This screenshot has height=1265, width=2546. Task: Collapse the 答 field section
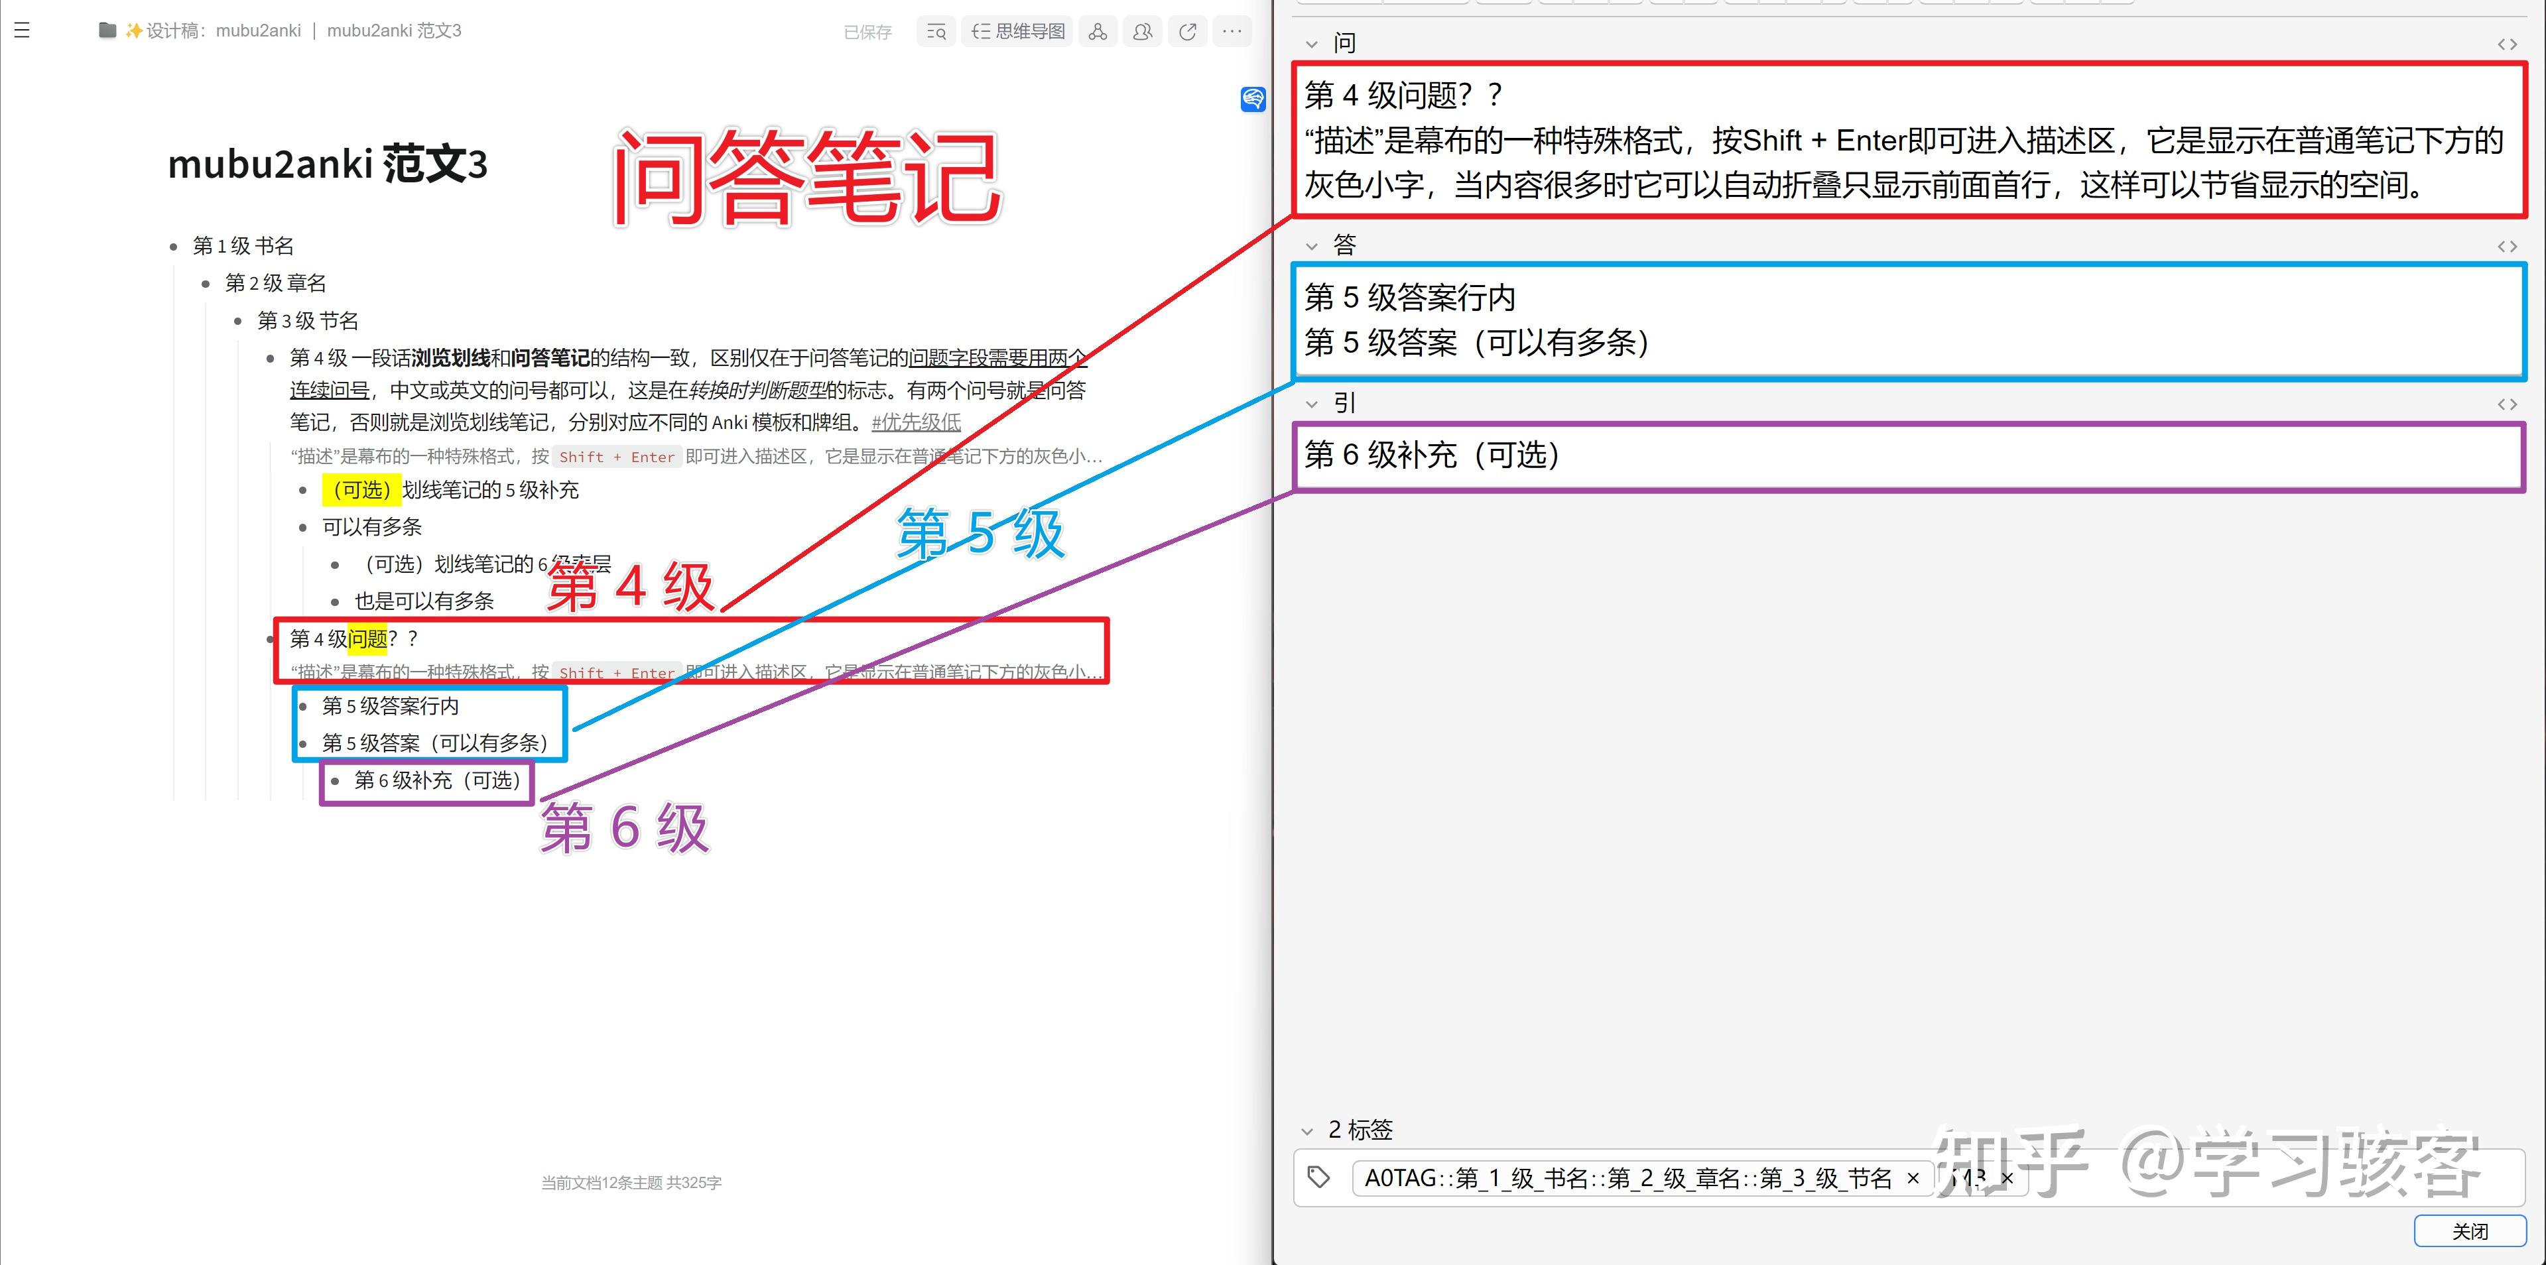point(1312,246)
